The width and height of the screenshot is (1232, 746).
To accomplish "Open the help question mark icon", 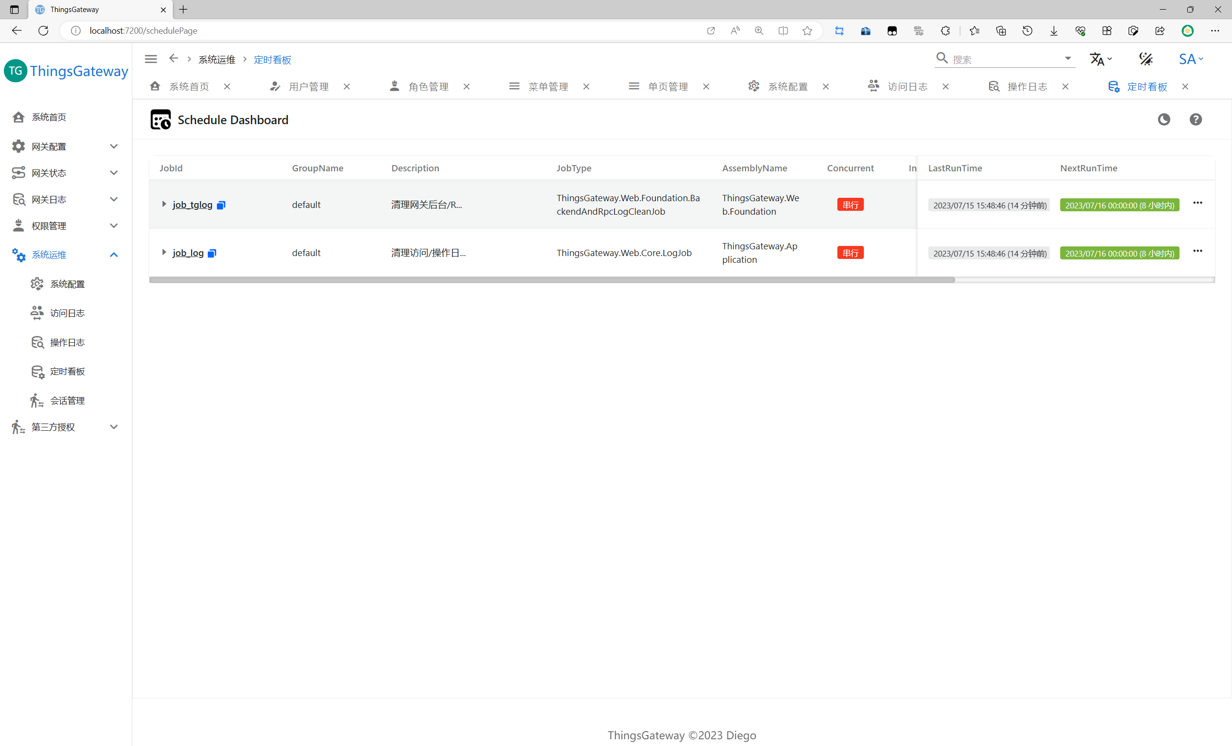I will (x=1195, y=119).
